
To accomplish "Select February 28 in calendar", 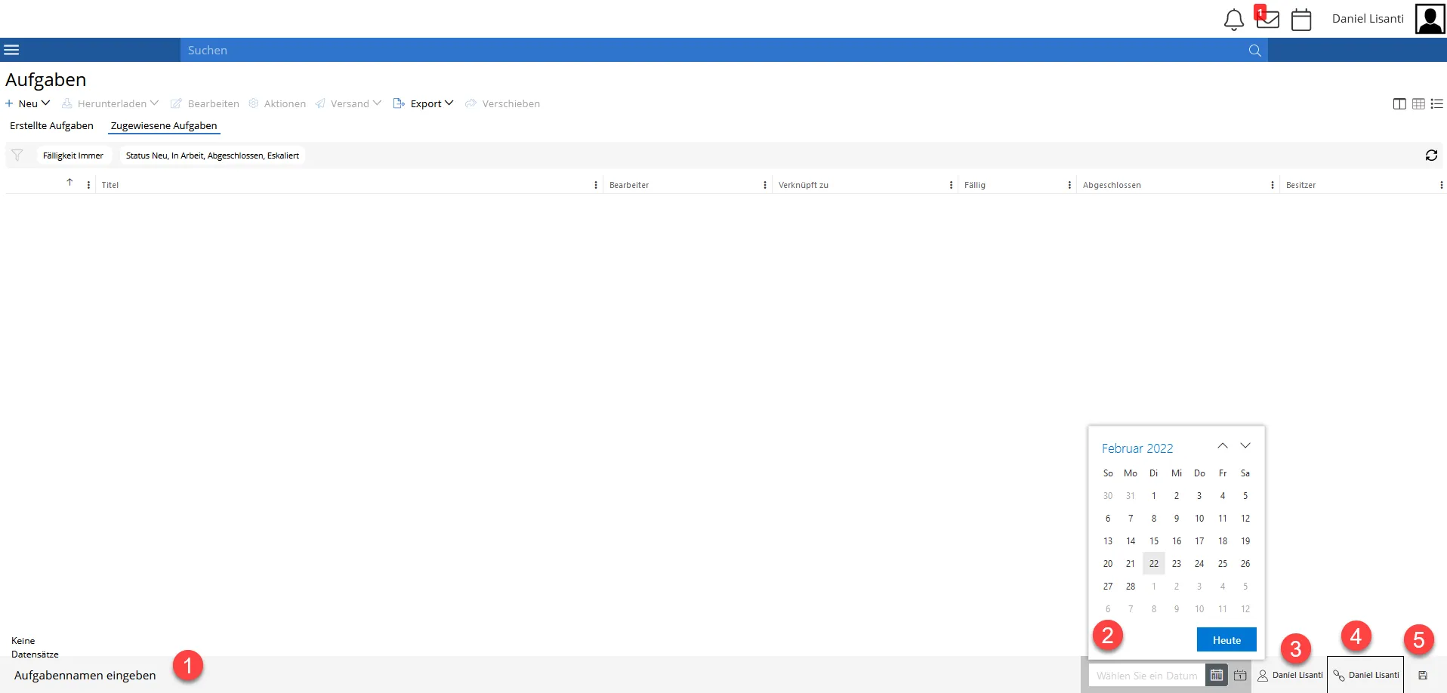I will coord(1131,586).
